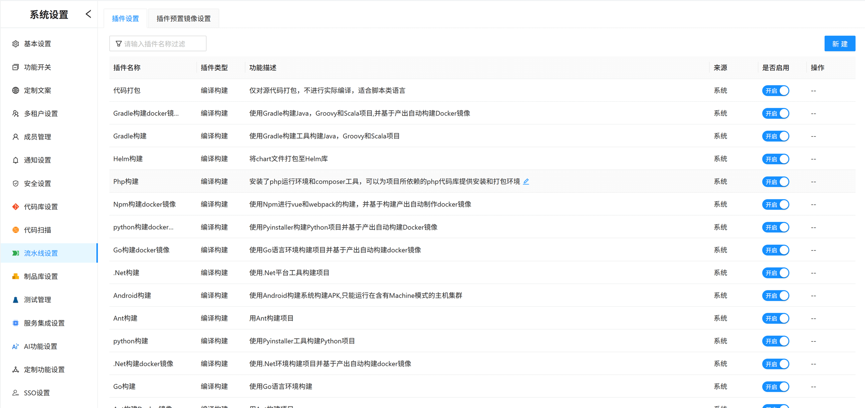Open AI功能设置 via its Ai icon
This screenshot has height=408, width=865.
pos(15,346)
